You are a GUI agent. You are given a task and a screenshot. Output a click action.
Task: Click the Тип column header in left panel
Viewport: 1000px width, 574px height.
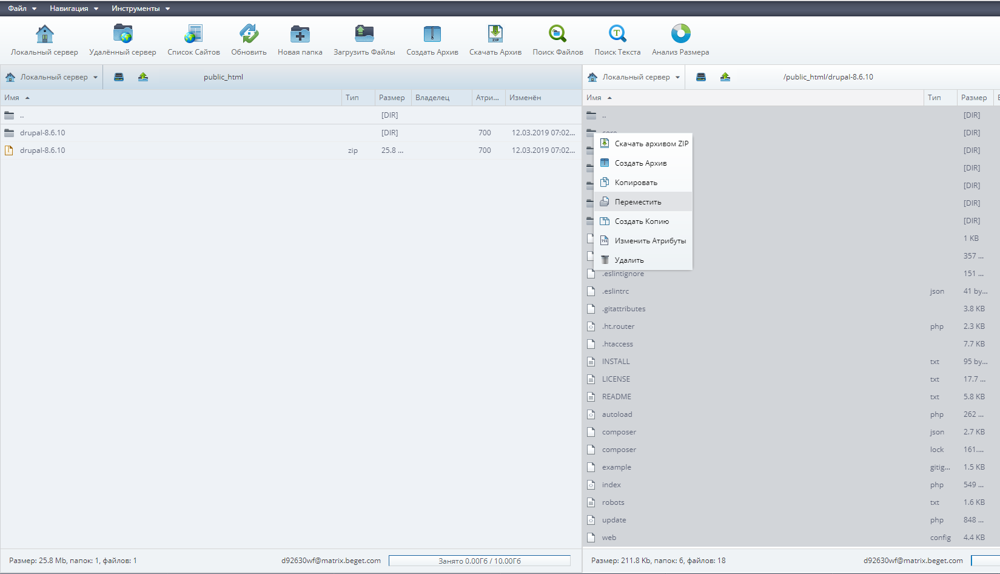pyautogui.click(x=358, y=98)
